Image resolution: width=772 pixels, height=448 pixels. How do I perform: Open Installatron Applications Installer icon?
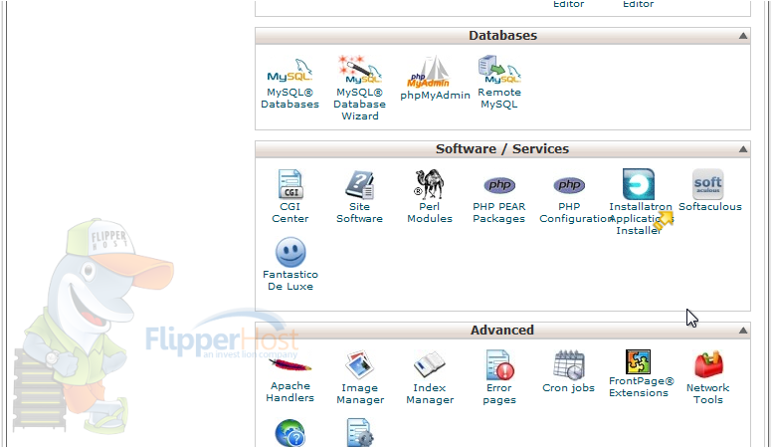[639, 184]
